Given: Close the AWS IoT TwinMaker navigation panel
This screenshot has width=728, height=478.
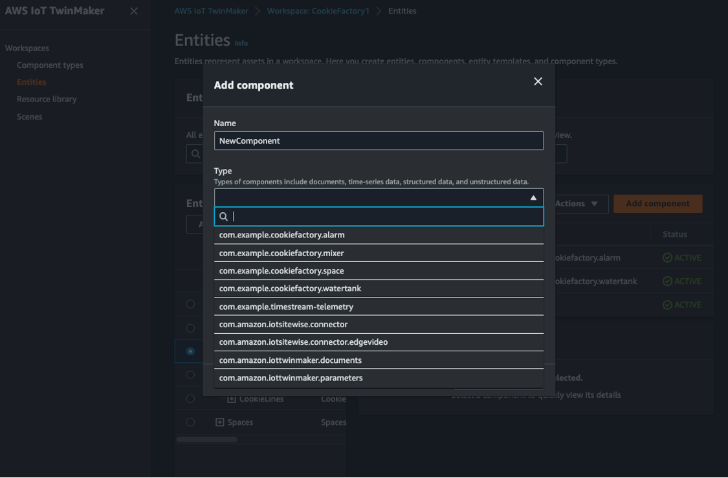Looking at the screenshot, I should tap(134, 11).
